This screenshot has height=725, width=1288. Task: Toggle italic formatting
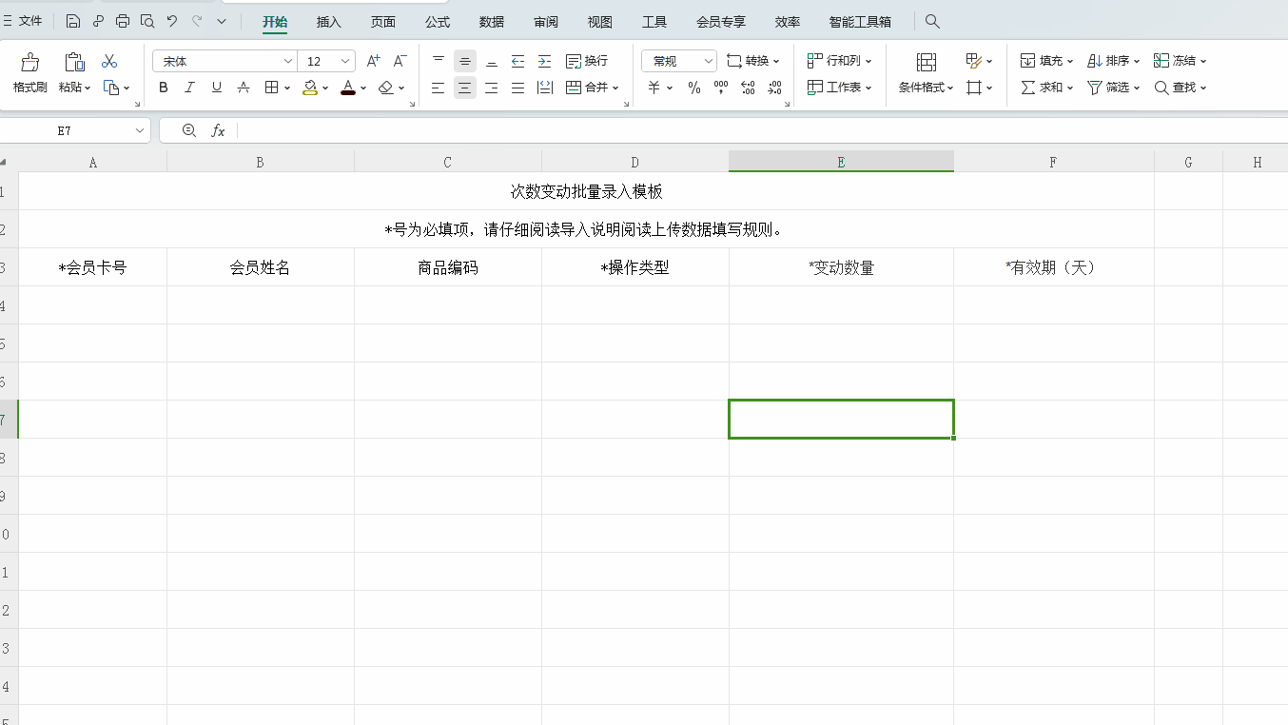click(x=189, y=88)
